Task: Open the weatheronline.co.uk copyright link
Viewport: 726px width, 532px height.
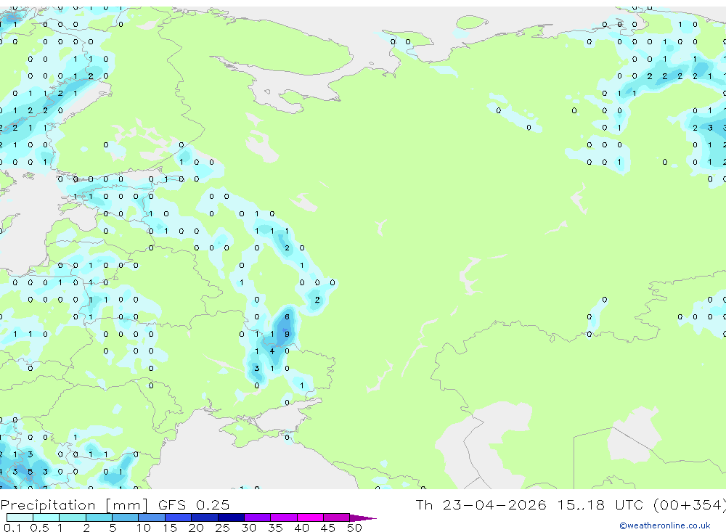Action: [x=664, y=525]
